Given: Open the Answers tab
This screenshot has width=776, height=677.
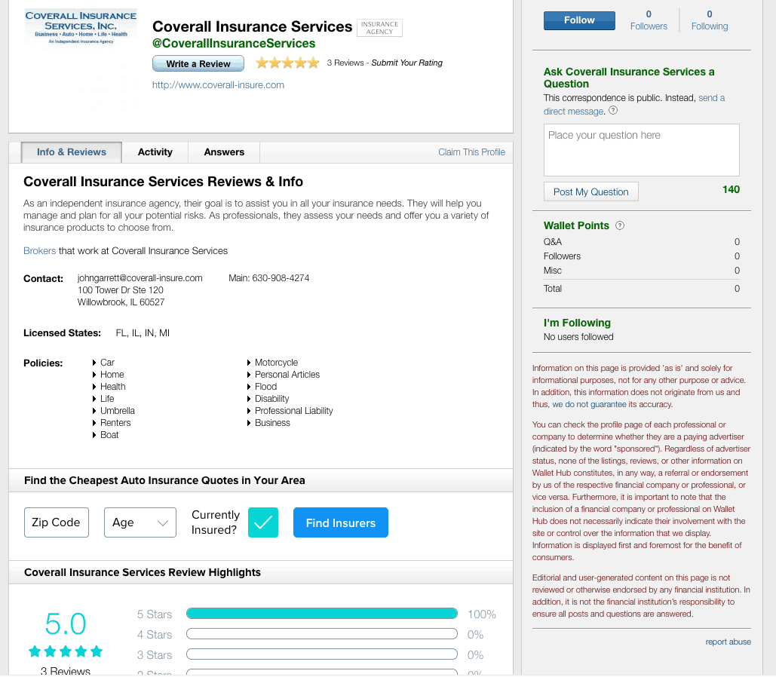Looking at the screenshot, I should click(x=223, y=152).
